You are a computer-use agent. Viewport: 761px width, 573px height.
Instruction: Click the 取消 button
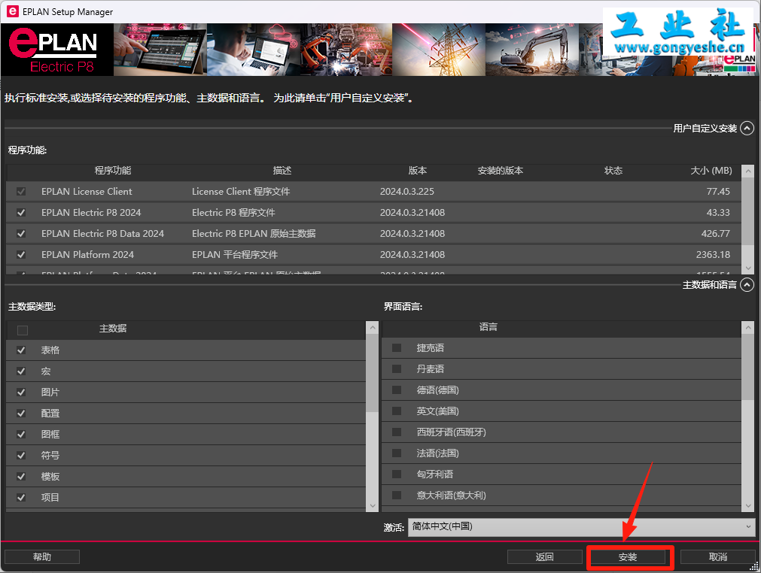[718, 557]
